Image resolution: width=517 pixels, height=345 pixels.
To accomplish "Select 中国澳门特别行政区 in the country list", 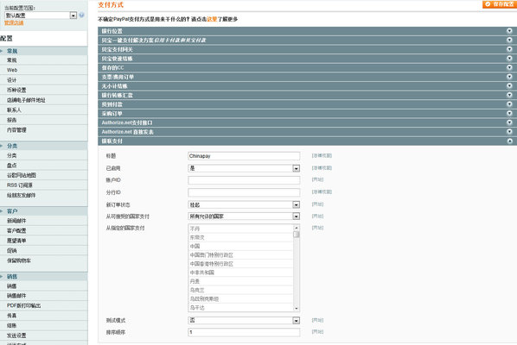I will [x=240, y=255].
